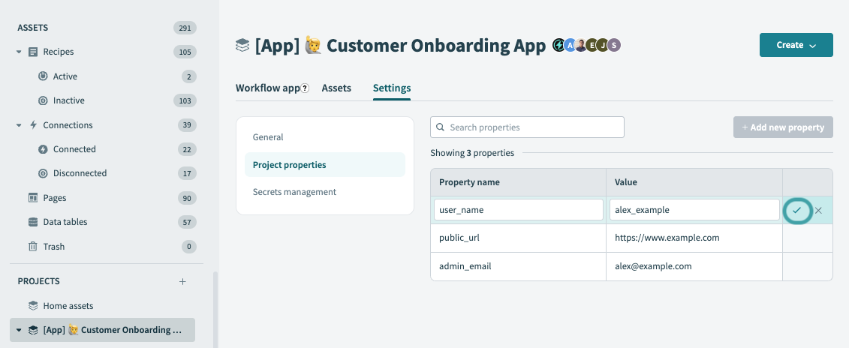
Task: Edit the user_name property name field
Action: click(518, 210)
